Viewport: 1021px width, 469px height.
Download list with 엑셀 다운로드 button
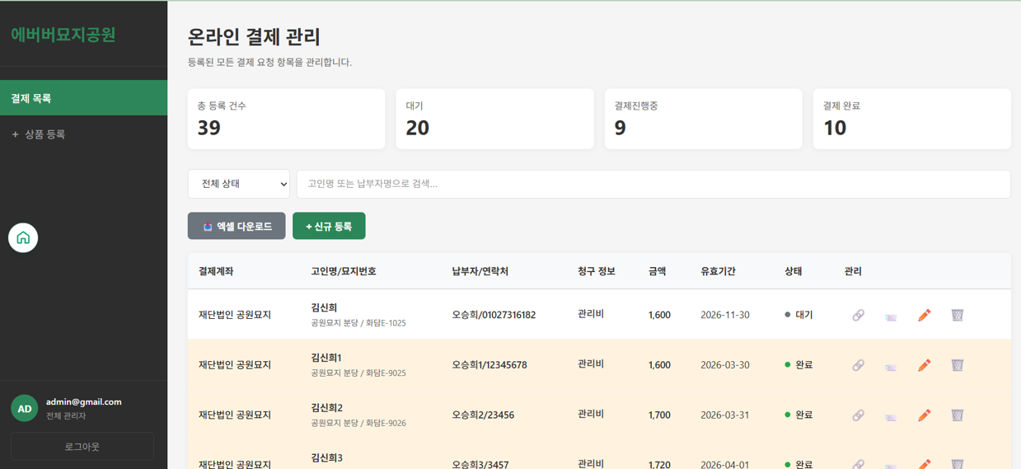point(237,226)
